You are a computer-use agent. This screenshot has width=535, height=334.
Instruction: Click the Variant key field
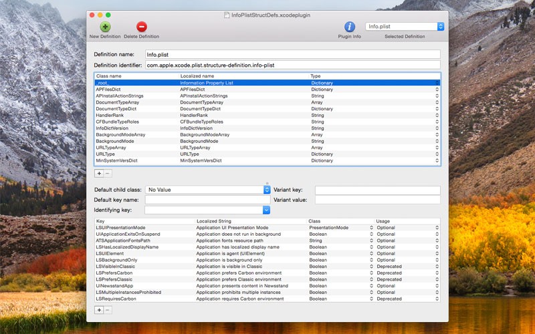pyautogui.click(x=378, y=190)
